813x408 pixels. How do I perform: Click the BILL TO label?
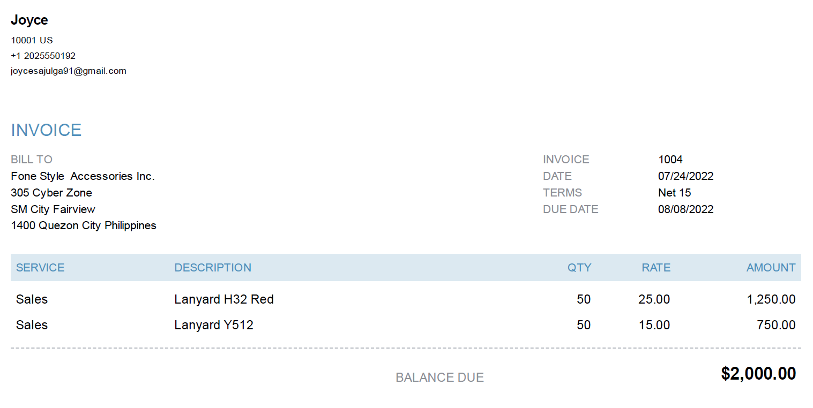32,160
